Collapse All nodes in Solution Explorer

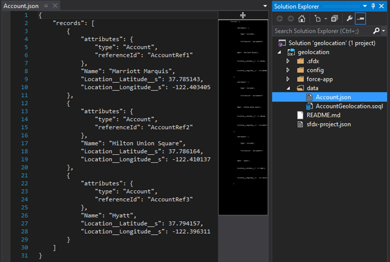tap(334, 18)
